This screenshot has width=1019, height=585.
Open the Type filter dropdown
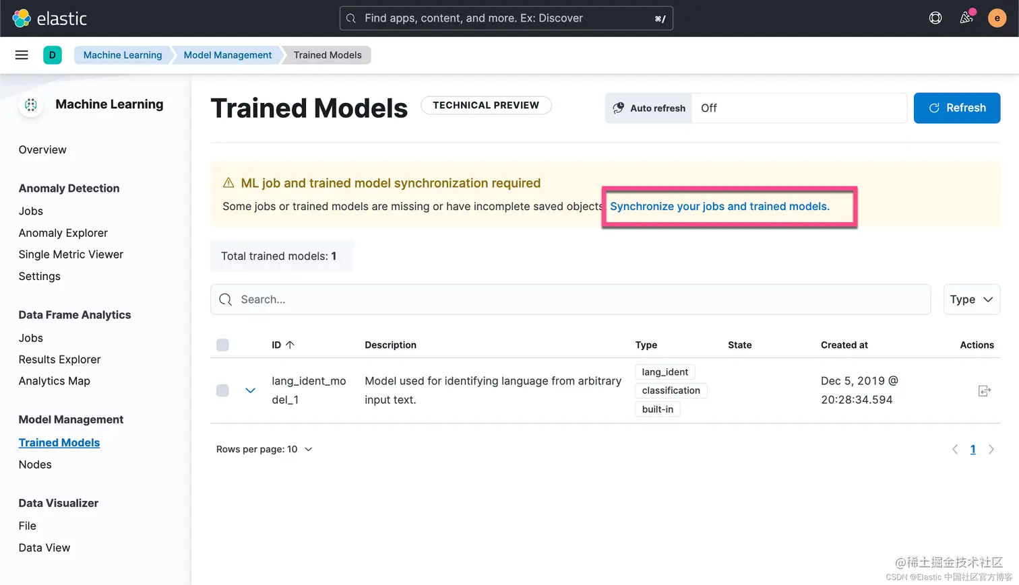tap(971, 300)
